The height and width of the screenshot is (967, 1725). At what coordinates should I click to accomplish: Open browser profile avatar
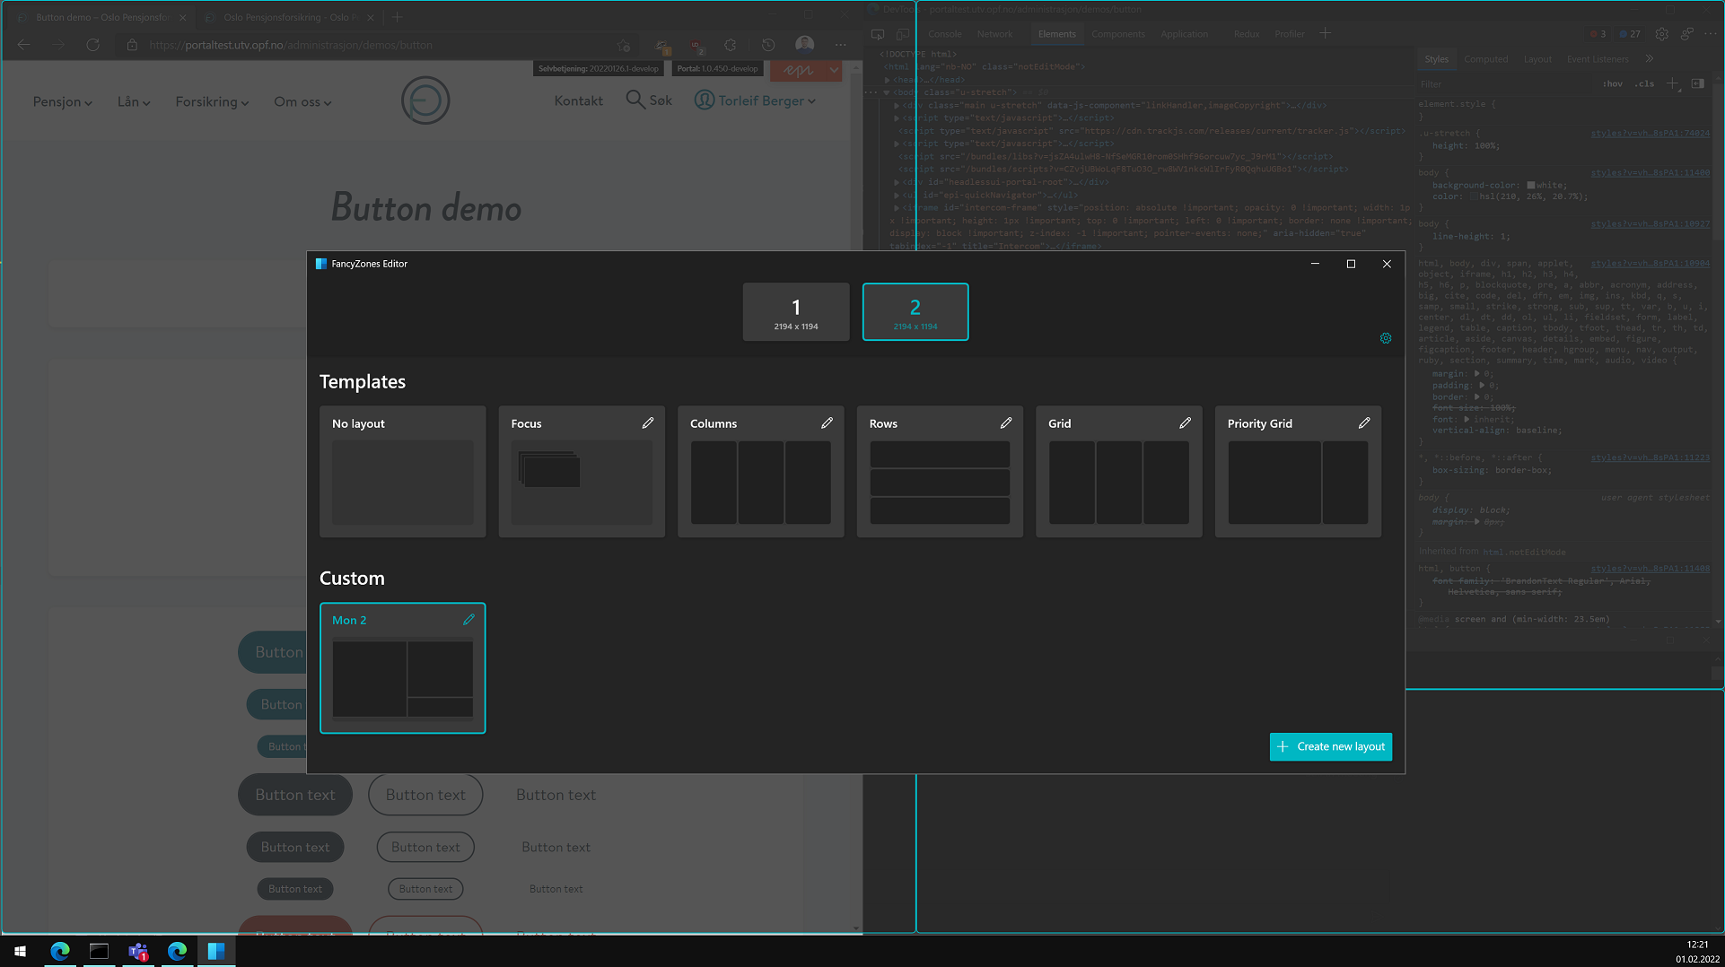(805, 45)
